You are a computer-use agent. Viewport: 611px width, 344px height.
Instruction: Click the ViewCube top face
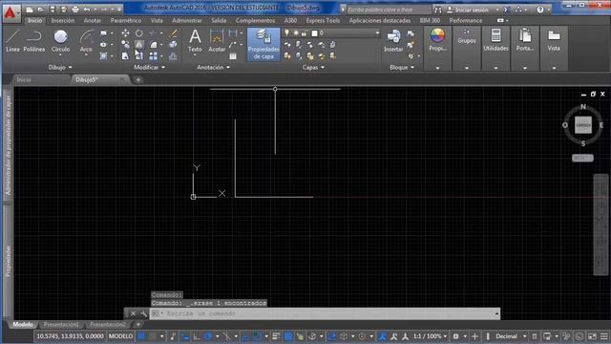583,125
